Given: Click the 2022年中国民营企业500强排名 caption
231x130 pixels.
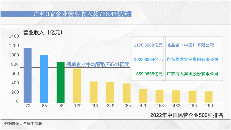Looking at the screenshot, I should 187,115.
